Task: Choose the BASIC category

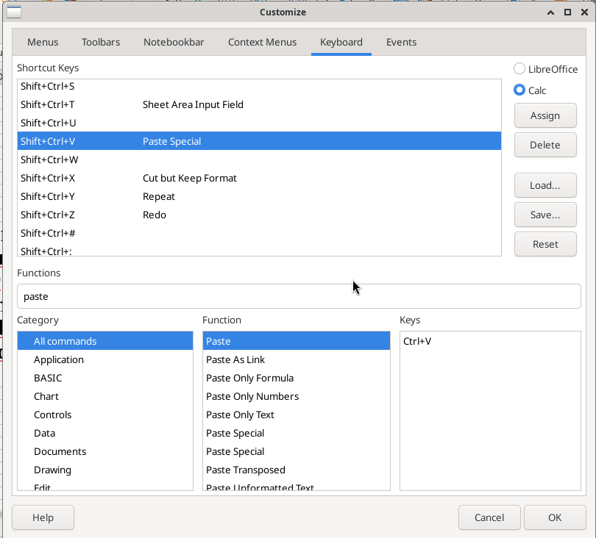Action: pyautogui.click(x=48, y=378)
